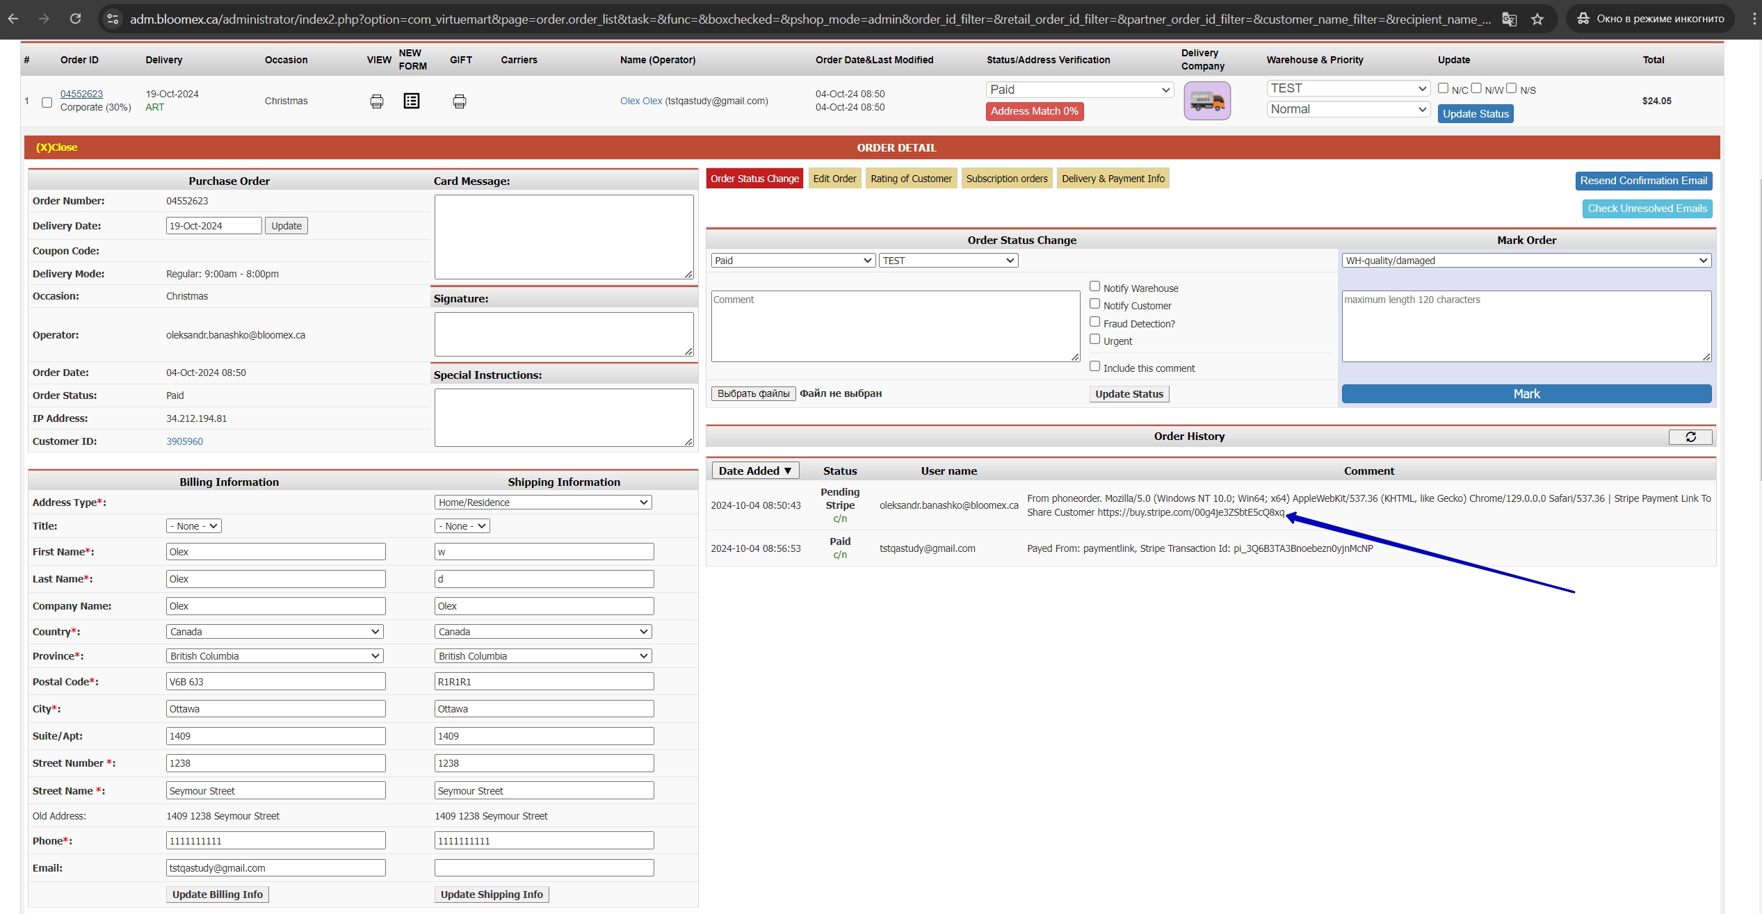This screenshot has width=1762, height=914.
Task: Open the translate page icon
Action: [1510, 19]
